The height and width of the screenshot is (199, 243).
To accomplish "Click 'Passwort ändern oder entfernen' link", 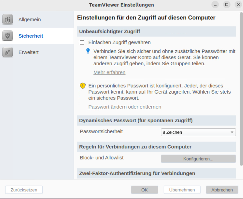I will click(x=125, y=107).
